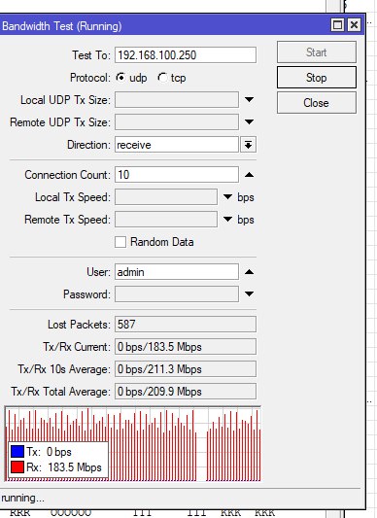
Task: Click the red Rx legend swatch
Action: pyautogui.click(x=17, y=467)
